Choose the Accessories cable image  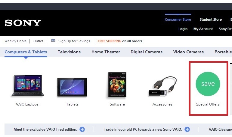point(162,86)
